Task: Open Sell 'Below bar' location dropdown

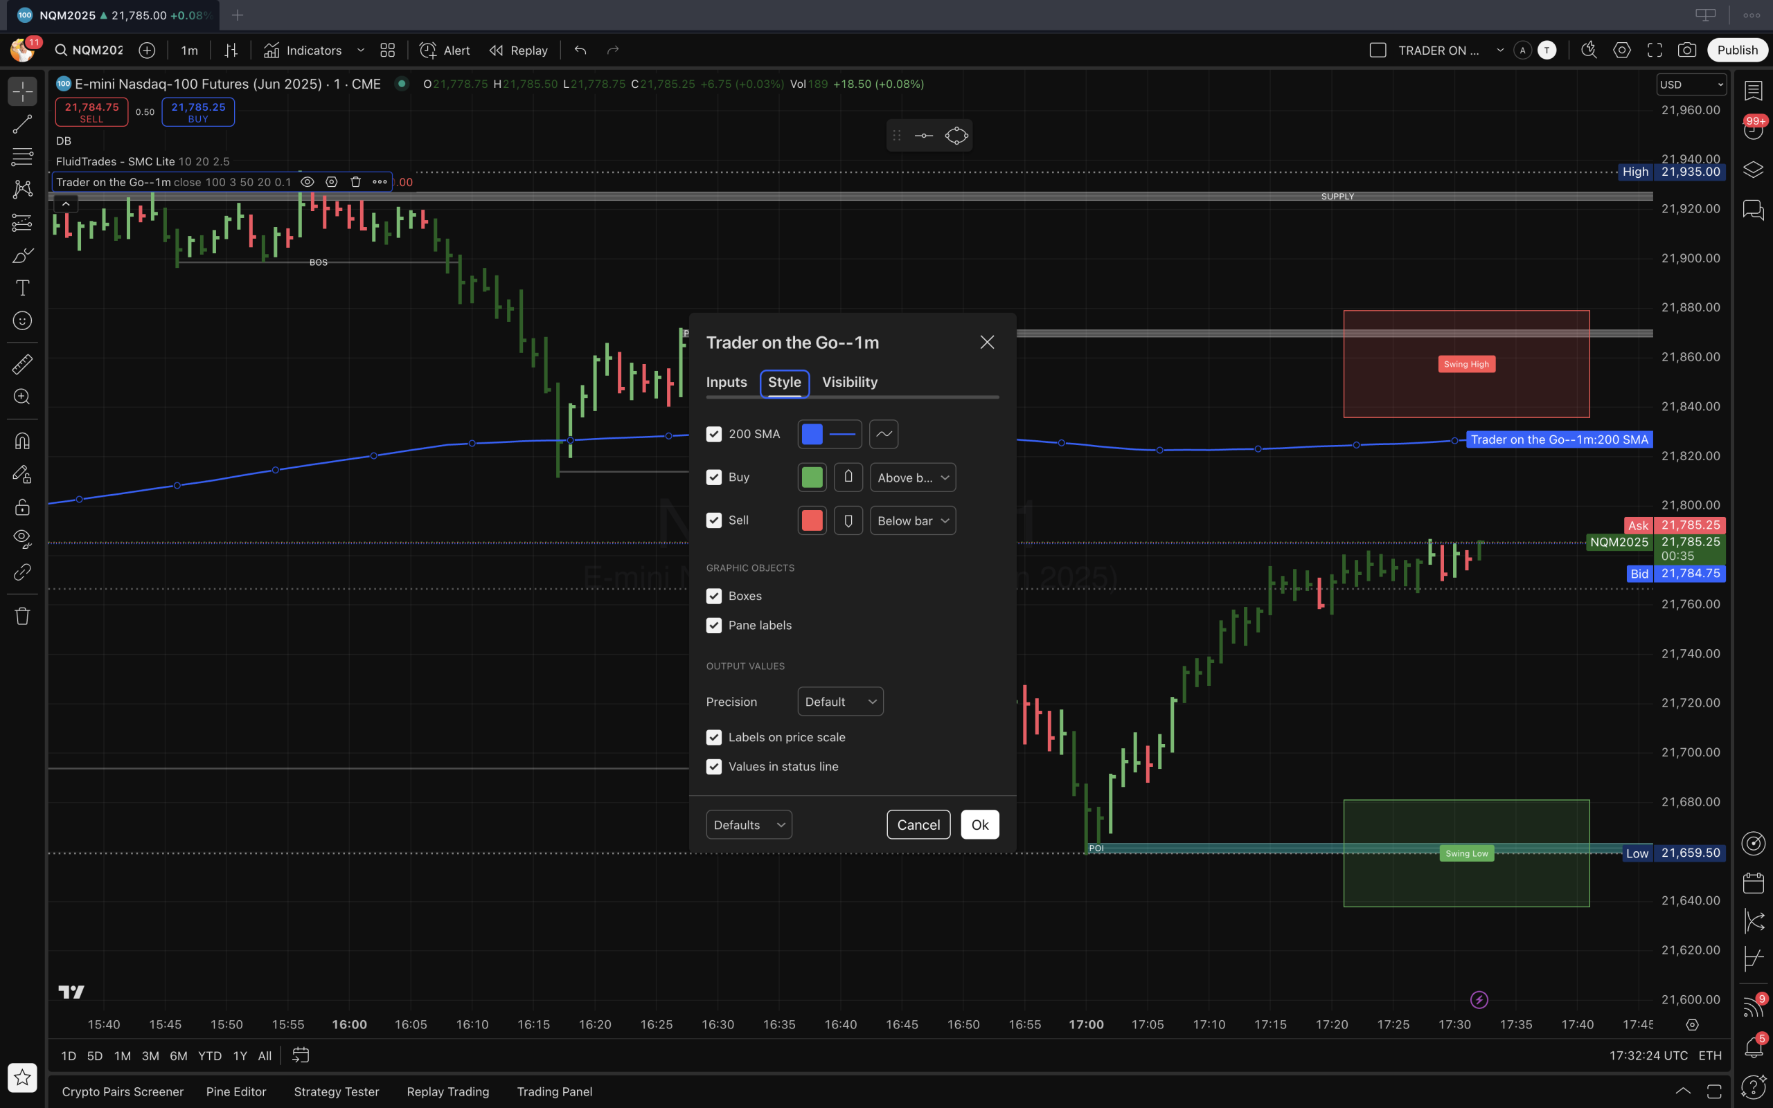Action: [913, 520]
